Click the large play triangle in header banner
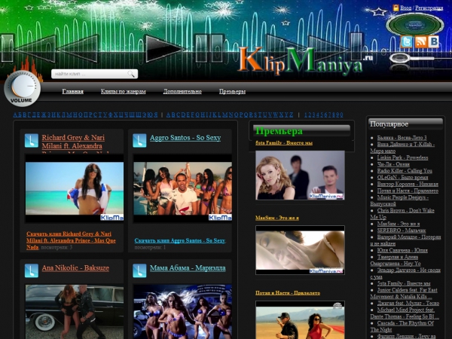452x339 pixels. pyautogui.click(x=163, y=48)
